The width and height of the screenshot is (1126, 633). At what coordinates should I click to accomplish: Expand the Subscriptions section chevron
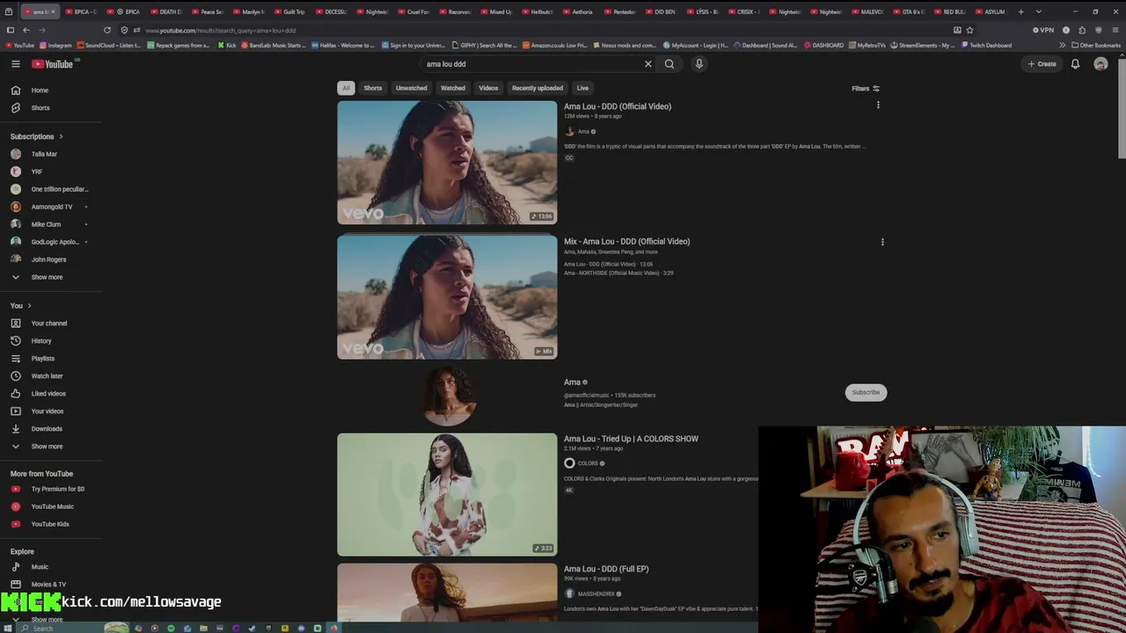tap(61, 137)
